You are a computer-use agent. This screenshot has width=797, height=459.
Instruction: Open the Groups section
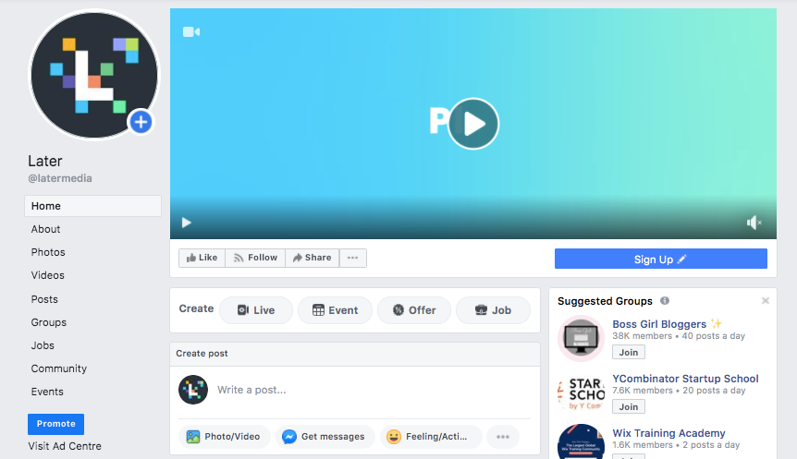pos(49,322)
